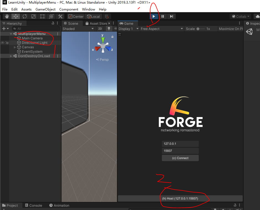Viewport: 260px width, 210px height.
Task: Click the (h) Host button
Action: (x=180, y=198)
